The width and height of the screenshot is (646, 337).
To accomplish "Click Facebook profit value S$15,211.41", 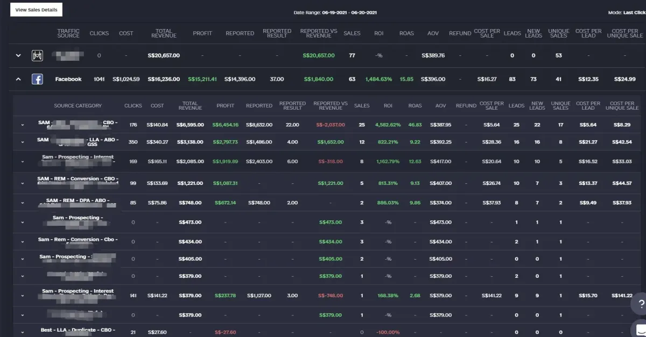I will (202, 79).
